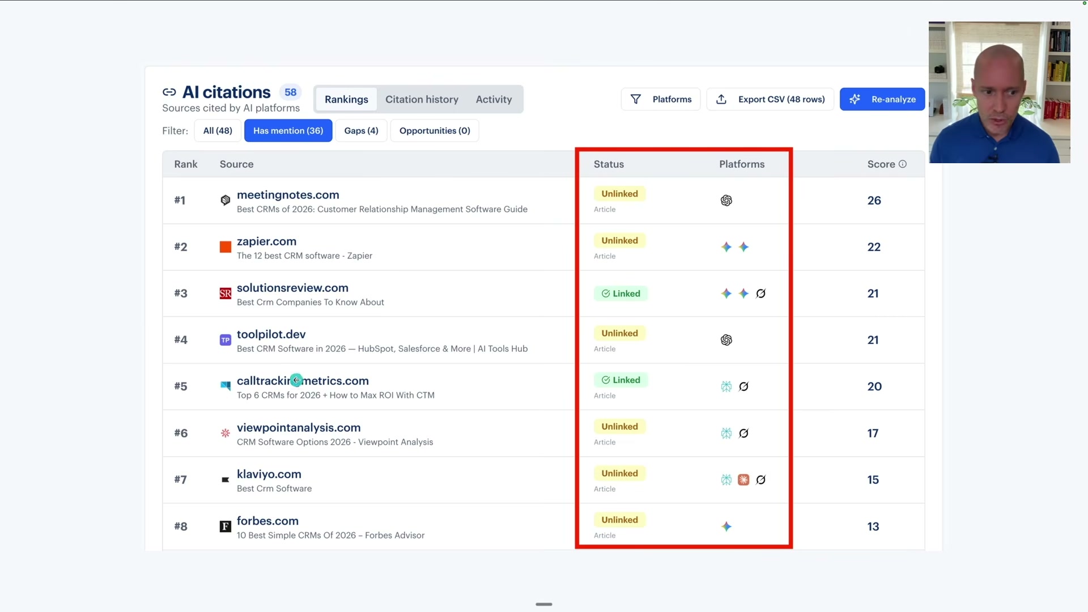This screenshot has height=612, width=1088.
Task: Click the teal snowflake platform icon in viewpointanalysis.com row
Action: pos(726,433)
